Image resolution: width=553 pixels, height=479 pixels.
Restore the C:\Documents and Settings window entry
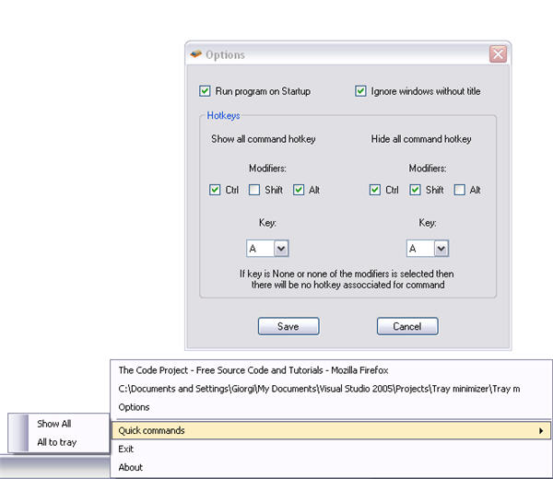point(331,389)
